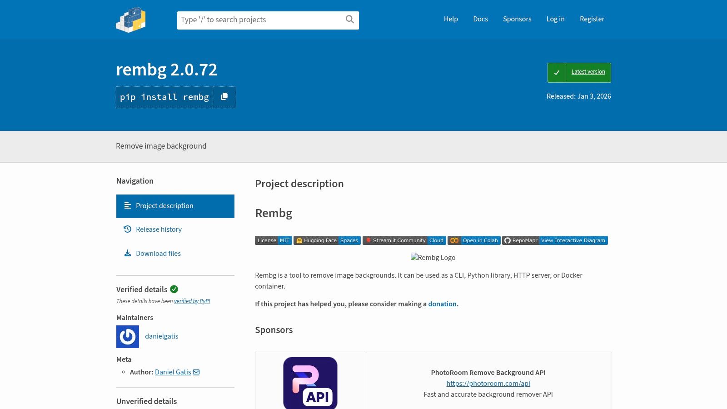727x409 pixels.
Task: Click the search magnifier icon
Action: 349,20
